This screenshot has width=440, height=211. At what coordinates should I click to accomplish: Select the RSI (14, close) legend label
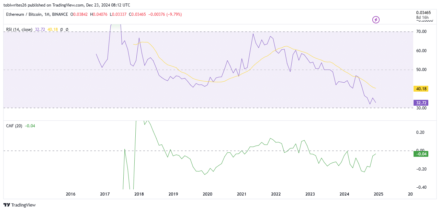click(19, 30)
